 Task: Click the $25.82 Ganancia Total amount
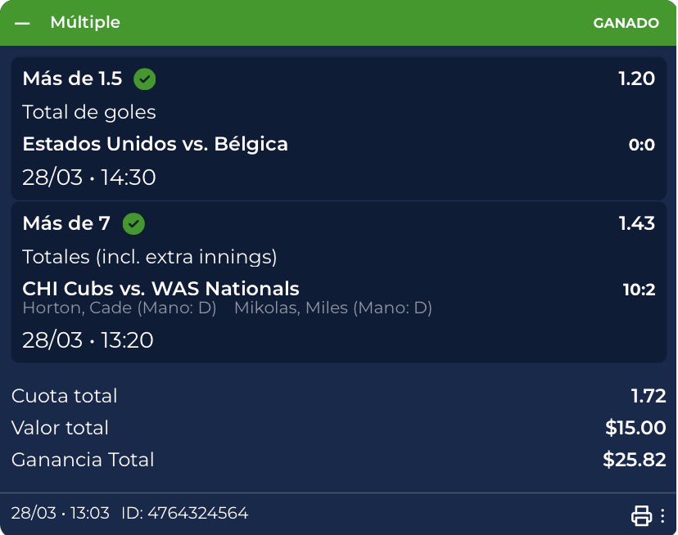tap(634, 460)
